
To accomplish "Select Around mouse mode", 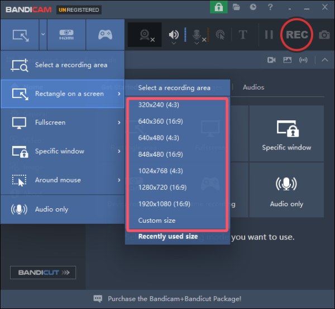I will pyautogui.click(x=63, y=180).
